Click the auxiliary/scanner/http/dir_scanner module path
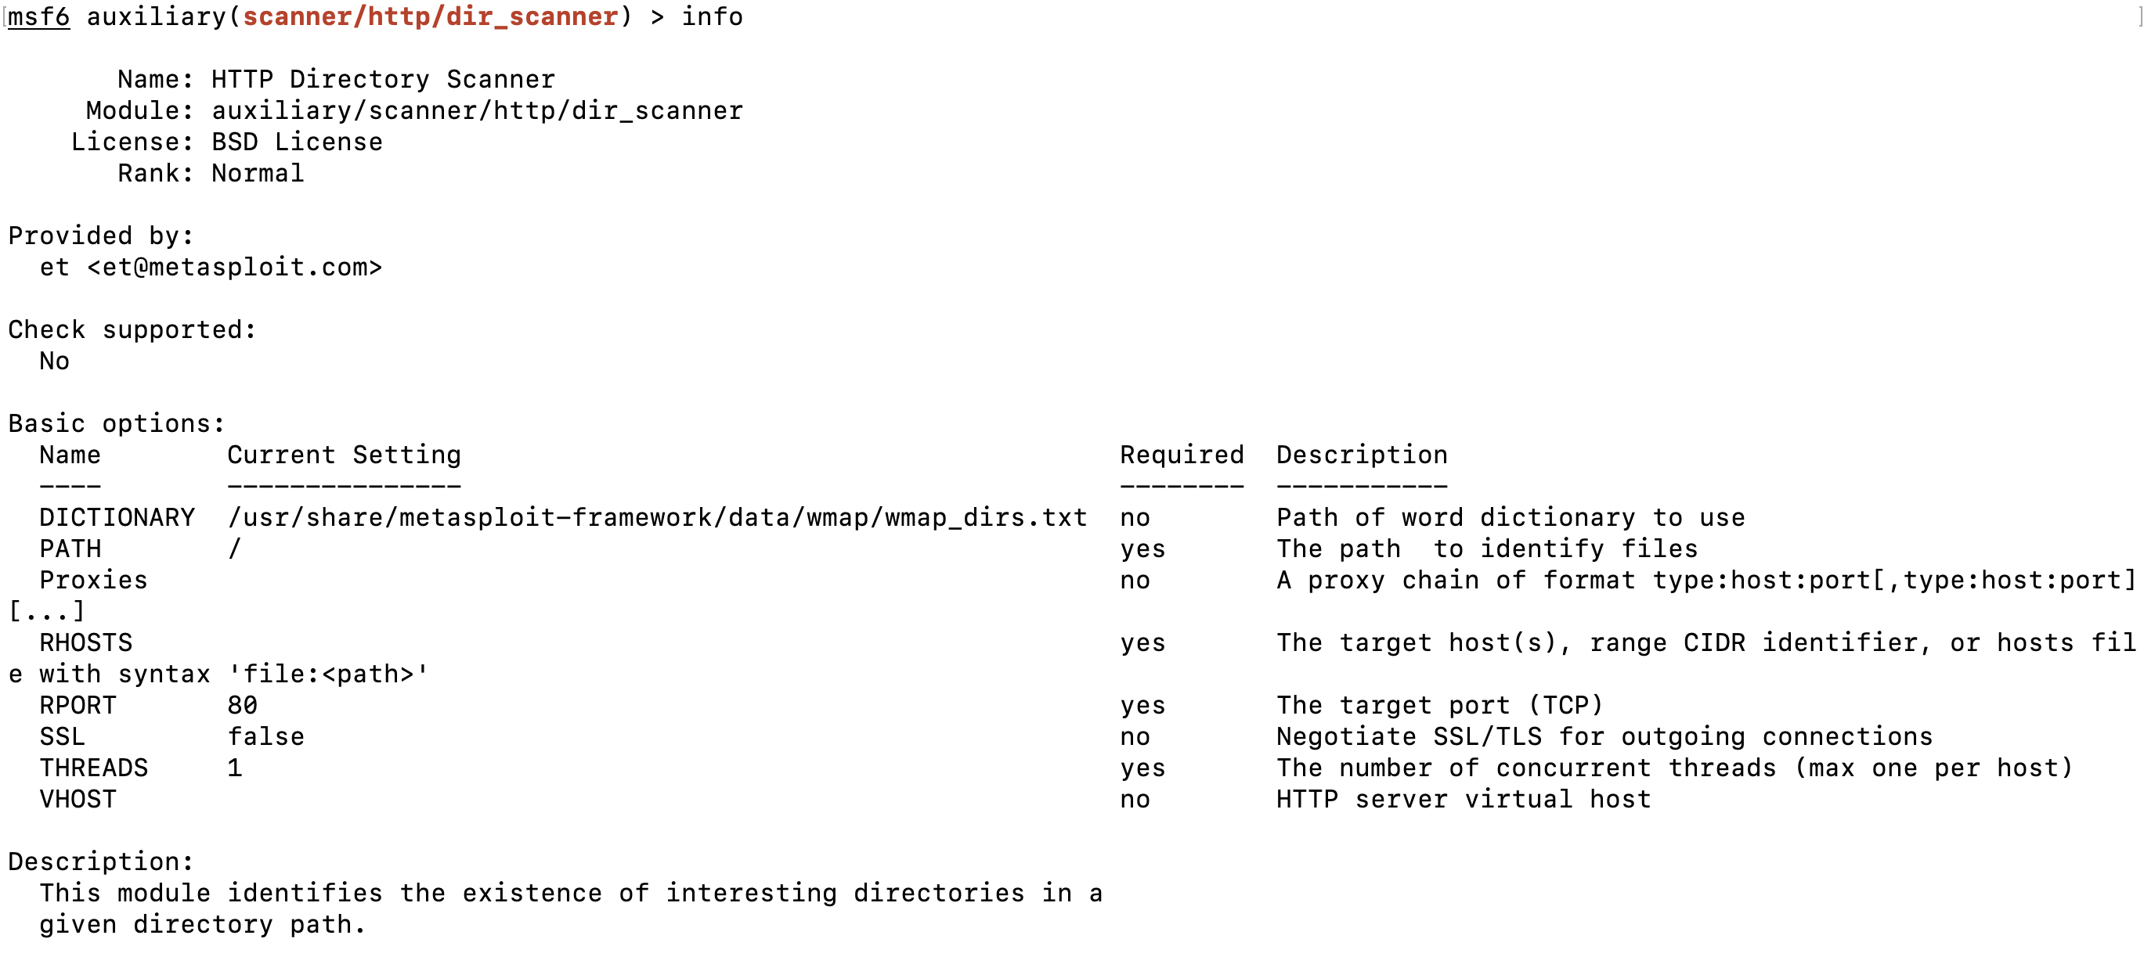 tap(477, 110)
